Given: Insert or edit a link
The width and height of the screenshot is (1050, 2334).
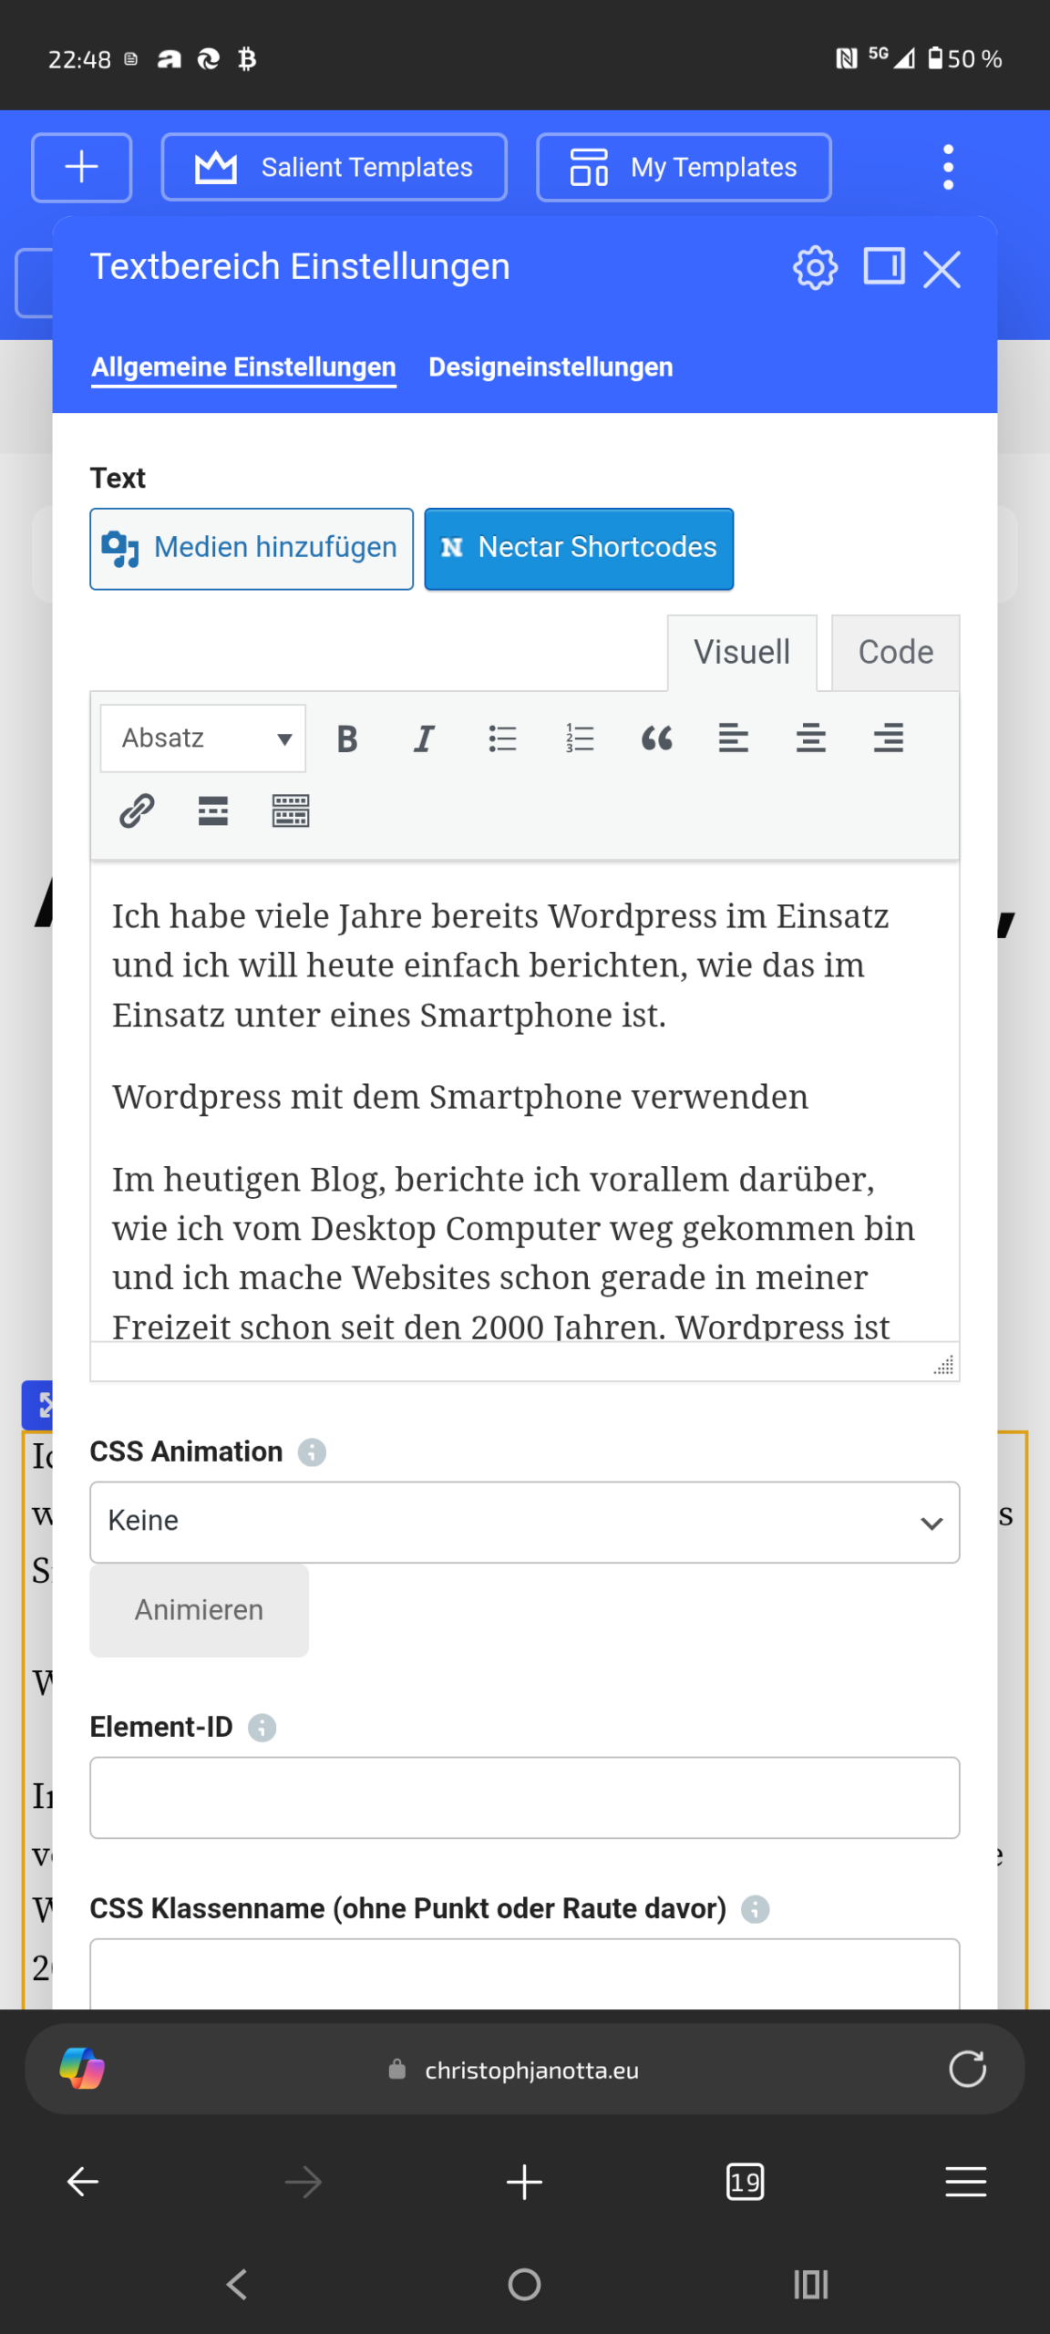Looking at the screenshot, I should coord(137,811).
